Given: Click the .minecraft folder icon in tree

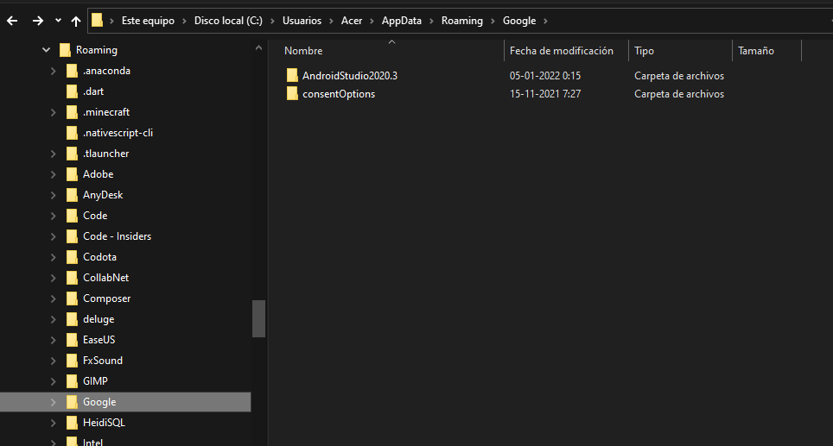Looking at the screenshot, I should [72, 112].
